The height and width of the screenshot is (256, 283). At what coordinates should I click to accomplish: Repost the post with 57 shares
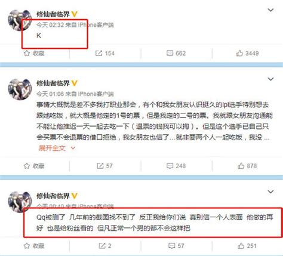[104, 166]
